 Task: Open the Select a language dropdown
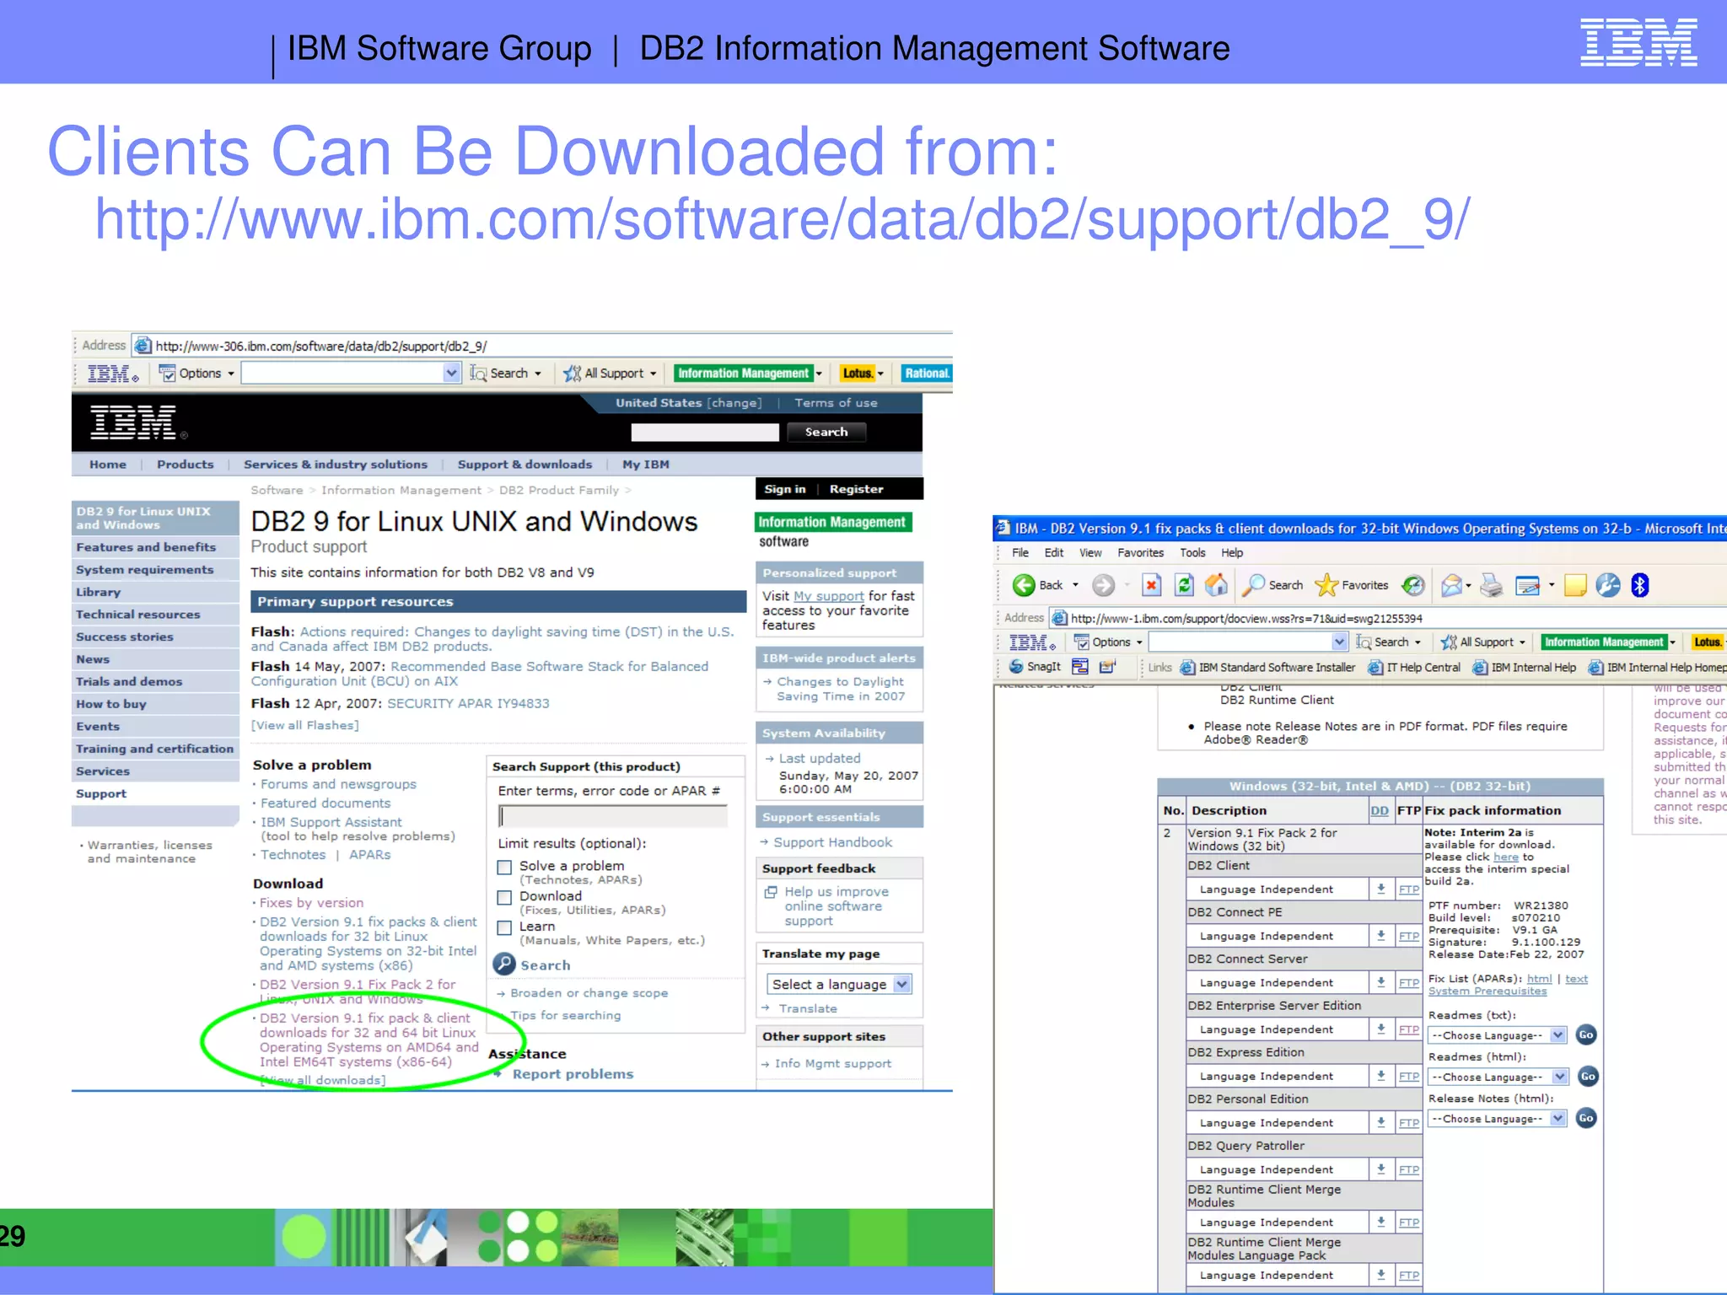pyautogui.click(x=840, y=984)
